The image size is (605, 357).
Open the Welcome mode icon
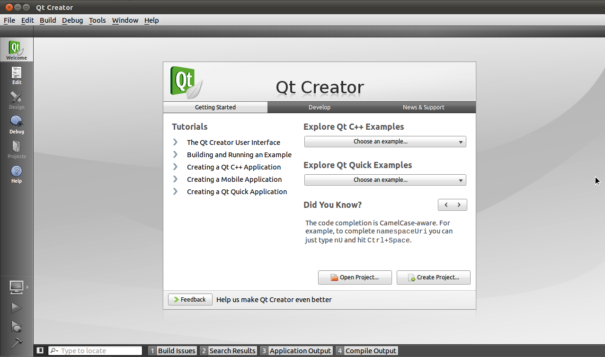pos(16,49)
